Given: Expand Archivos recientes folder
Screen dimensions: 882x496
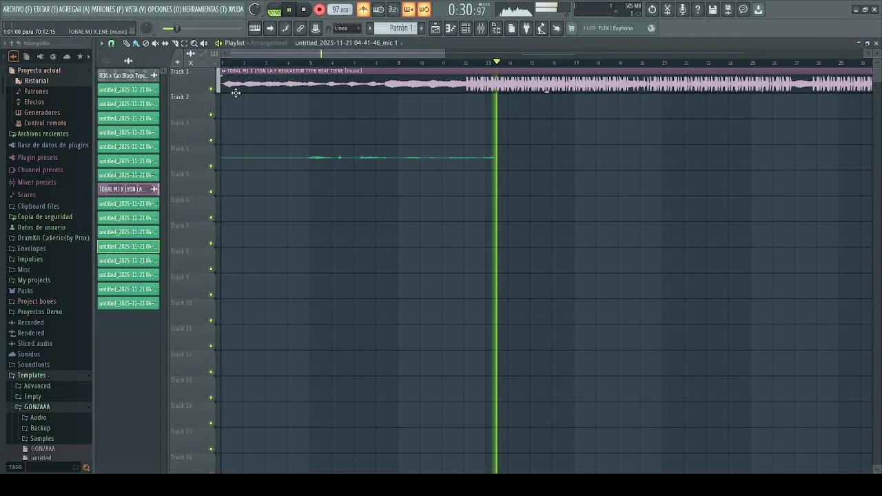Looking at the screenshot, I should tap(43, 134).
